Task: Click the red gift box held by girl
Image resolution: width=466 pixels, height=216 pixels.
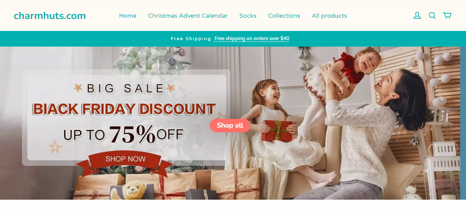Action: (278, 130)
